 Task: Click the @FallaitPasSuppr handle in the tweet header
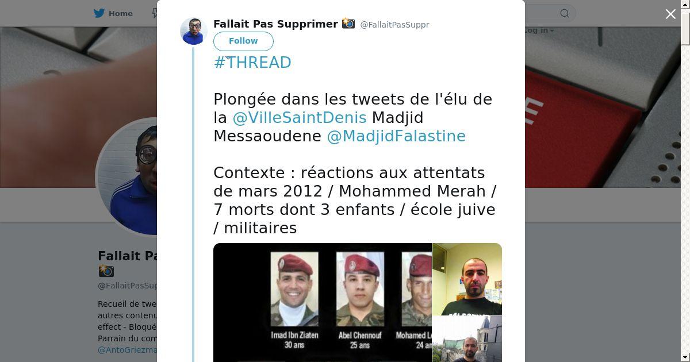click(x=394, y=25)
